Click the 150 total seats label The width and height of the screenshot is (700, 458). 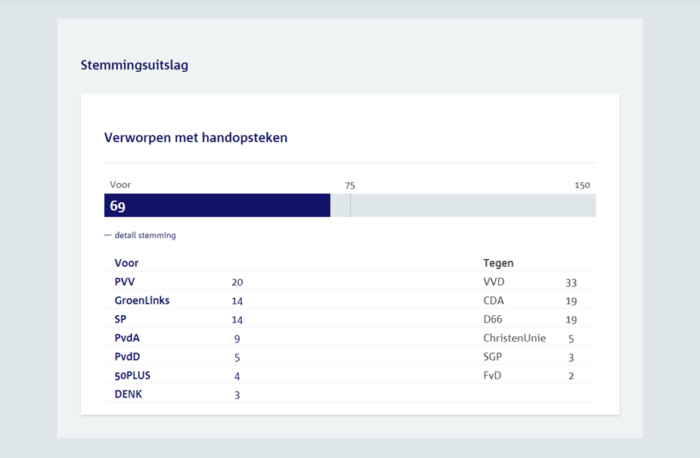click(x=582, y=185)
